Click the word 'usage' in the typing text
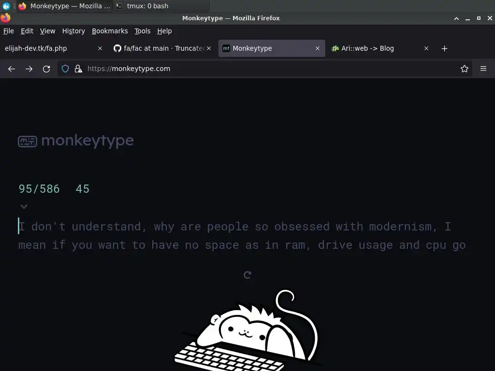 (376, 245)
